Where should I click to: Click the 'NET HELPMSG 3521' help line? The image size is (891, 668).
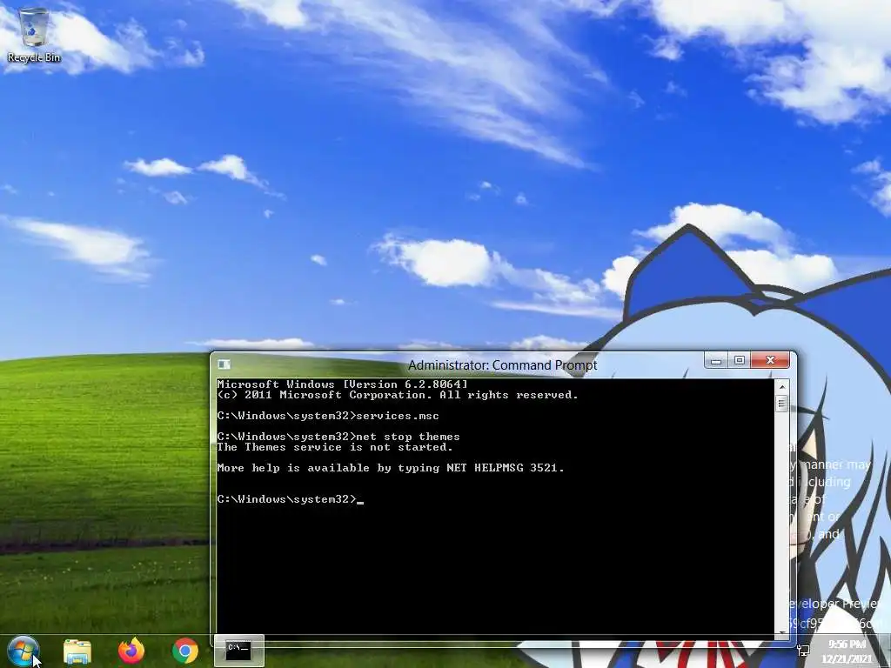[391, 468]
